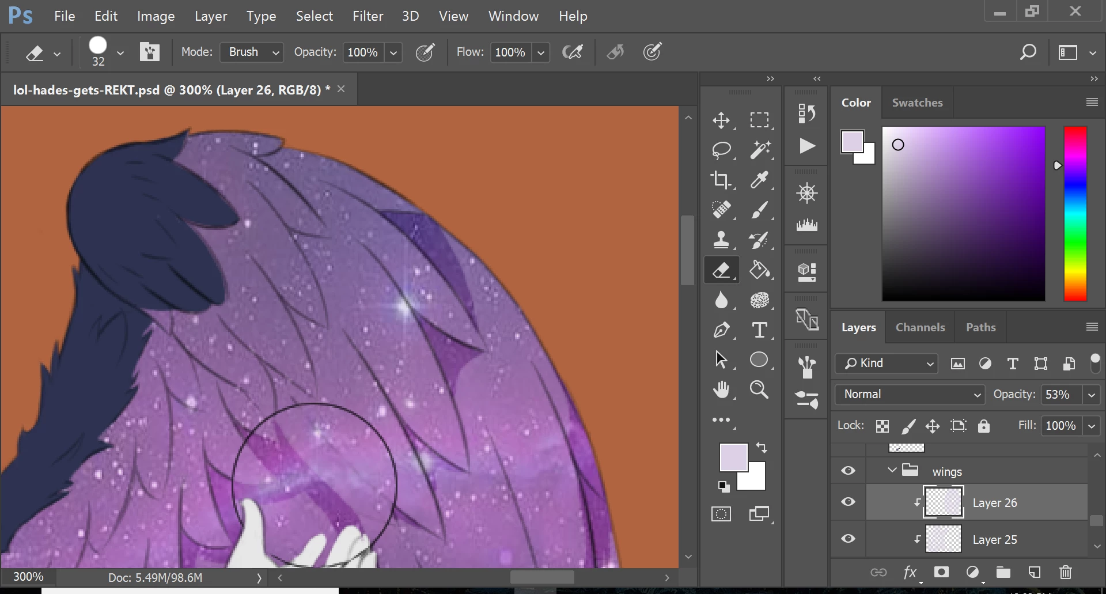Select the Type tool
The width and height of the screenshot is (1106, 594).
759,330
